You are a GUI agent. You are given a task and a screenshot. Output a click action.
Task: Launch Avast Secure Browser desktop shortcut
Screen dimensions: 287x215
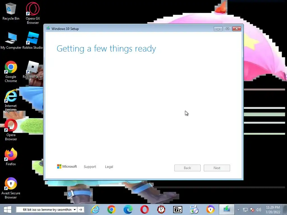(11, 188)
